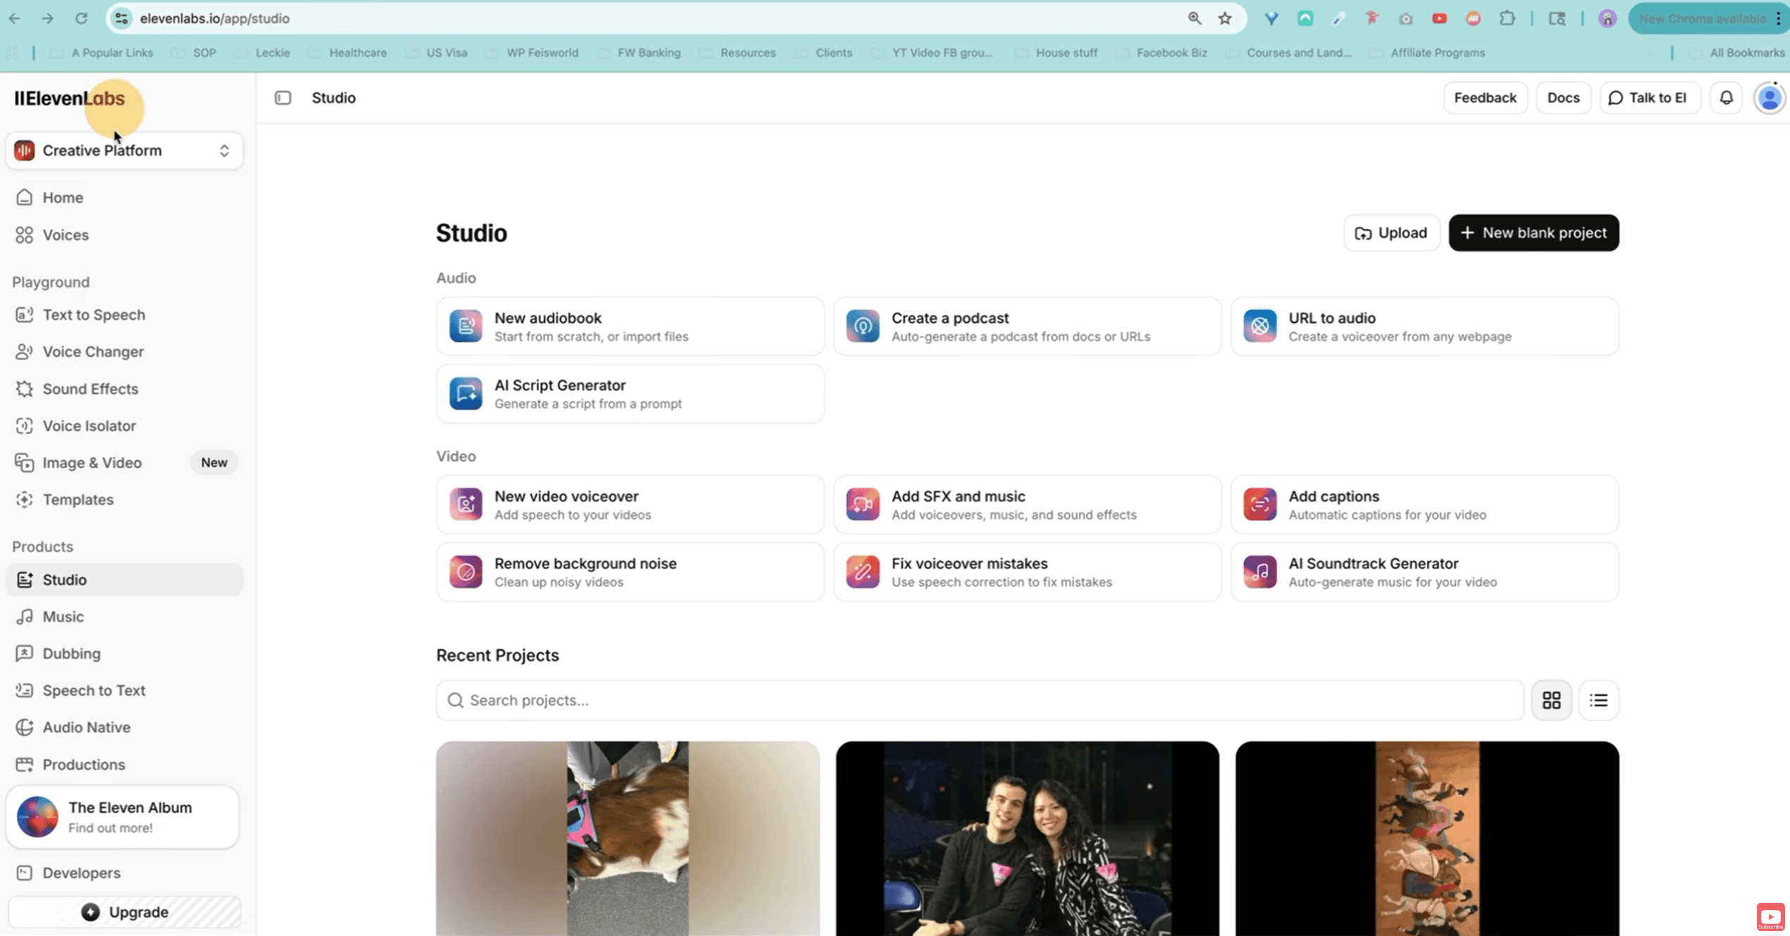Screen dimensions: 1790x936
Task: Open the Docs link
Action: pos(1563,98)
